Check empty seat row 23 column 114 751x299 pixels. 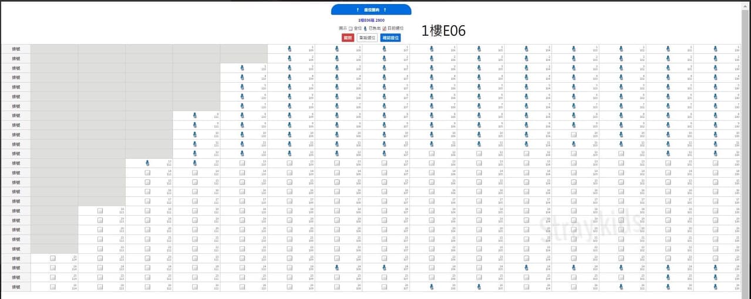coord(53,258)
